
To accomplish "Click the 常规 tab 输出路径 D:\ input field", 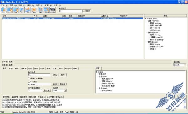I will point(39,75).
